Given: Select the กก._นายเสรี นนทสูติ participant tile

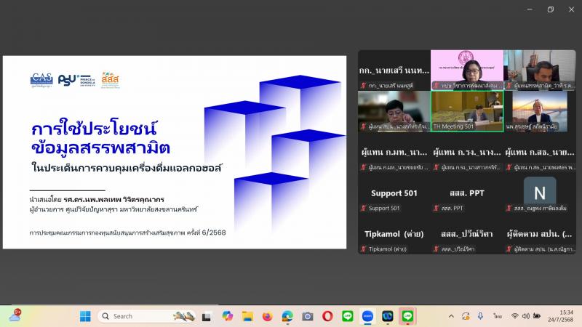Looking at the screenshot, I should (394, 70).
